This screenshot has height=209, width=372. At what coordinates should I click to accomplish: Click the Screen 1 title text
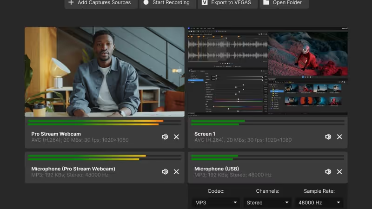tap(205, 134)
